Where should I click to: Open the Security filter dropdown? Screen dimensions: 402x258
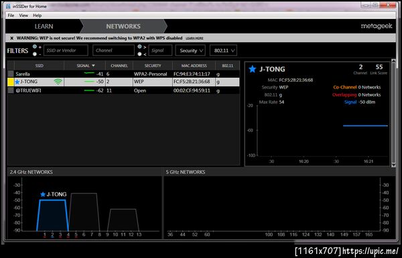(x=191, y=50)
